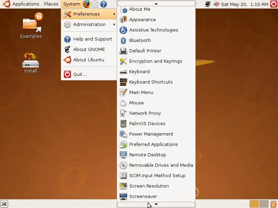The image size is (278, 208).
Task: Open Evolution mail envelope icon in panel
Action: [x=95, y=4]
